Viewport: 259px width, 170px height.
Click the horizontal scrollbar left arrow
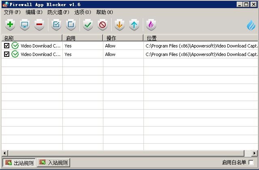[x=4, y=153]
